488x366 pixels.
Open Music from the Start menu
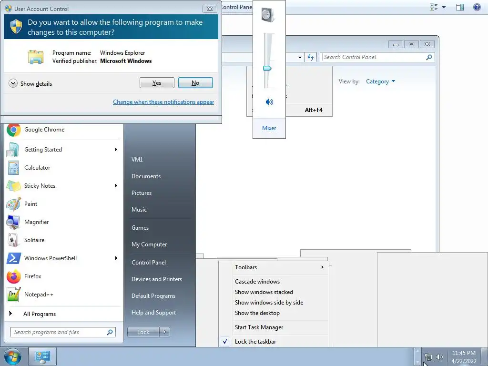tap(139, 210)
